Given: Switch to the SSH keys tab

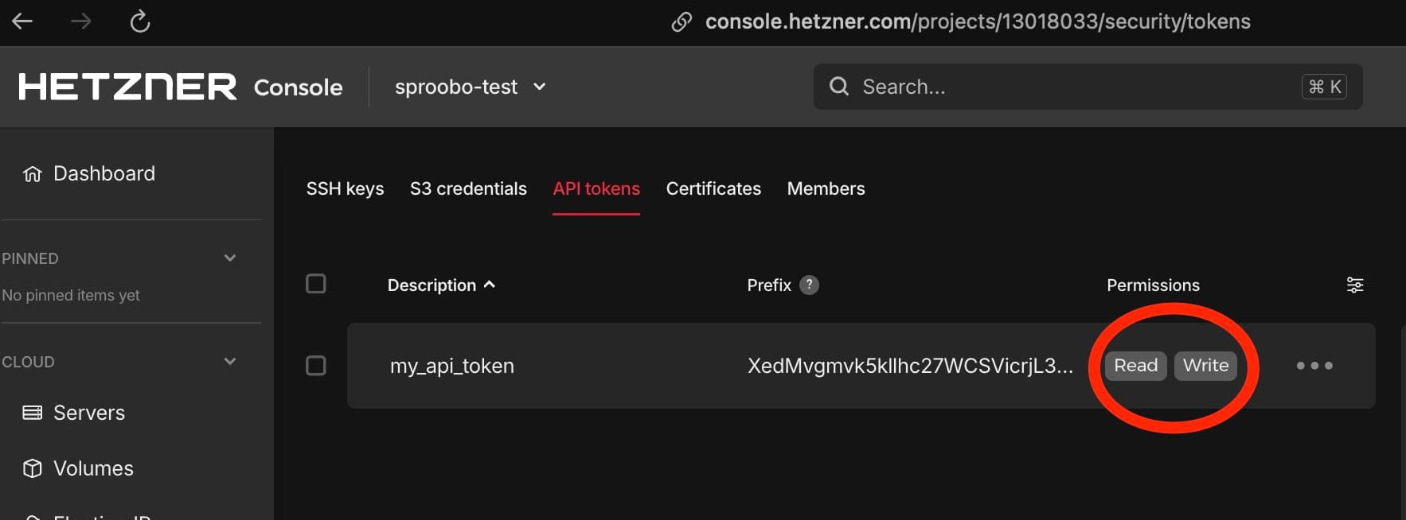Looking at the screenshot, I should point(345,188).
